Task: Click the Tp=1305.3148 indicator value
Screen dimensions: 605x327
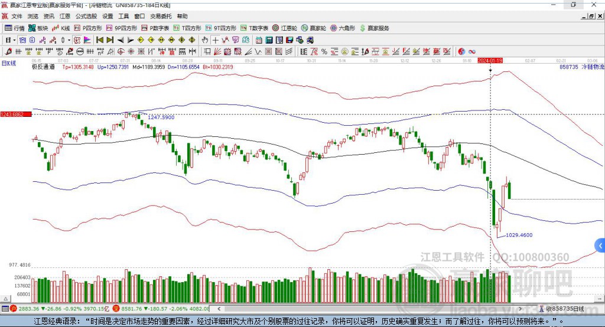Action: point(78,67)
